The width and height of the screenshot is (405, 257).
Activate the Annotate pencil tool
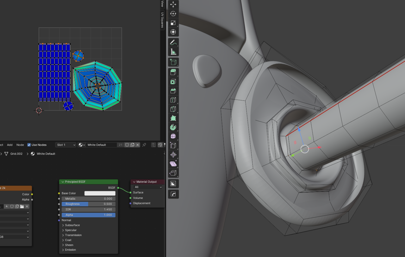coord(173,42)
